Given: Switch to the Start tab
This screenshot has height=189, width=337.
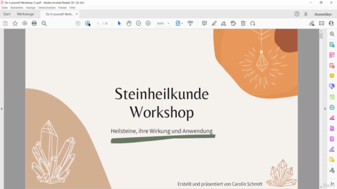Looking at the screenshot, I should pos(7,14).
